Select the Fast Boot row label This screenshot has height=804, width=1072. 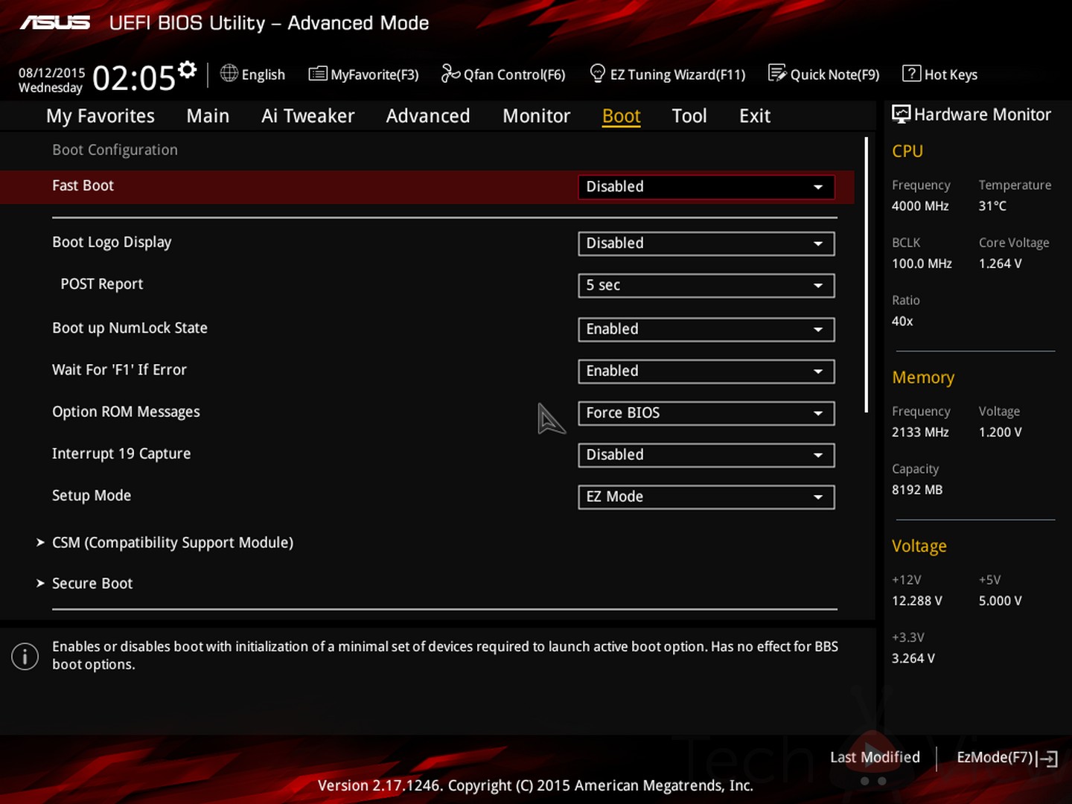[83, 185]
